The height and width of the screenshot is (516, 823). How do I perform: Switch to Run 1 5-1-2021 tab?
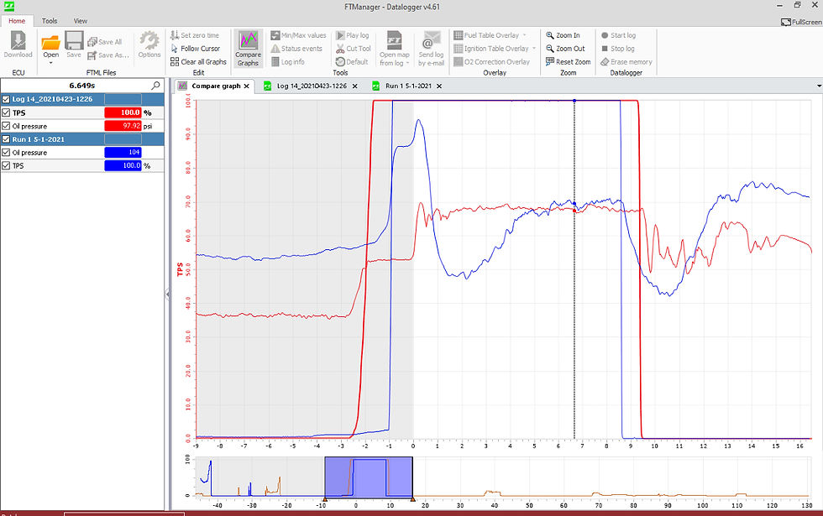[x=408, y=86]
